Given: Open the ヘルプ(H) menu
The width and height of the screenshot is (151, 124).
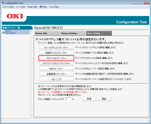Looking at the screenshot, I should click(x=54, y=7).
